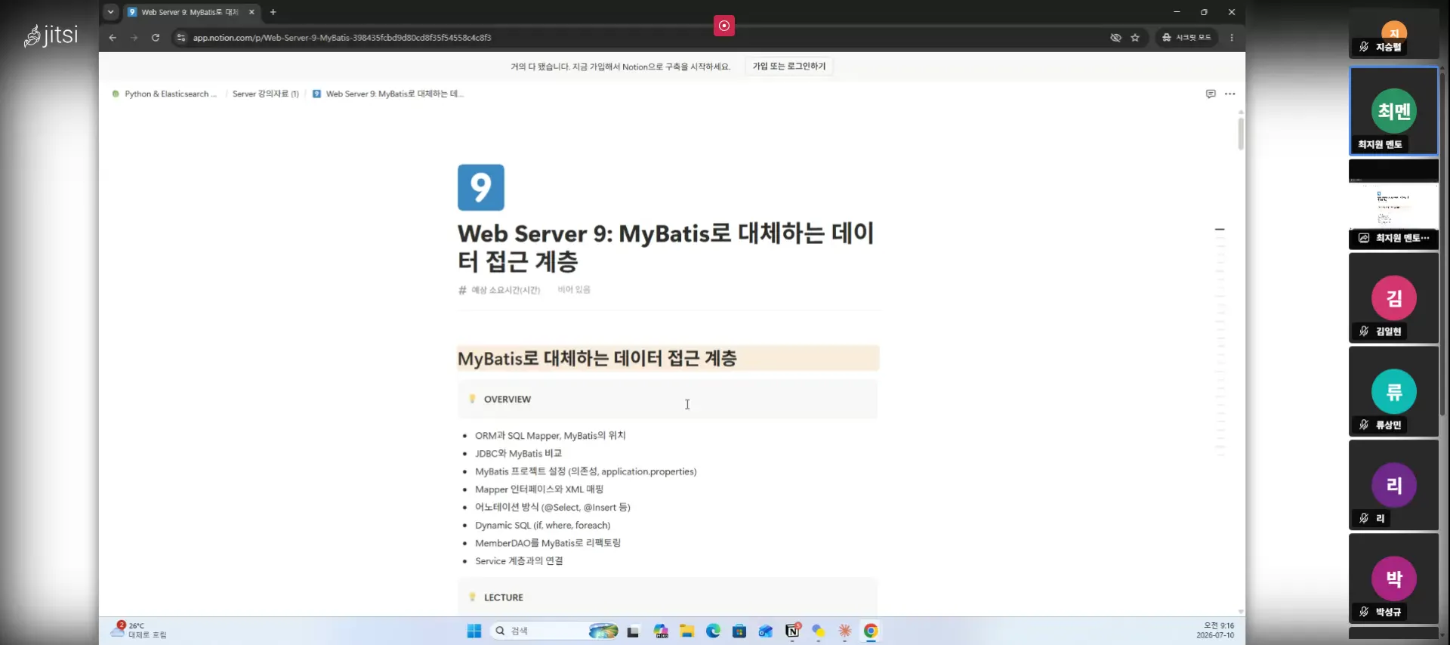Screen dimensions: 1450x645
Task: Select 리 participant tile
Action: coord(1393,485)
